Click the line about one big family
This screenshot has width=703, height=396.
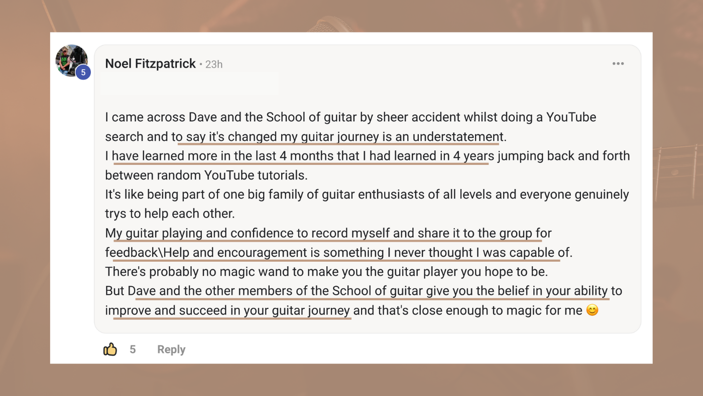pyautogui.click(x=367, y=194)
